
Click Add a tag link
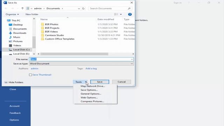click(x=91, y=69)
